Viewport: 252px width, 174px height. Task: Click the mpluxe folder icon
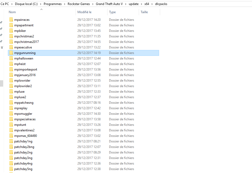coord(11,91)
